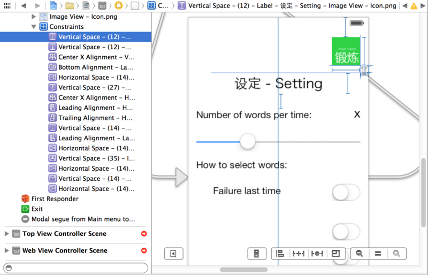Open Resolve Auto Layout Issues menu
Viewport: 428px width, 275px height.
(317, 254)
